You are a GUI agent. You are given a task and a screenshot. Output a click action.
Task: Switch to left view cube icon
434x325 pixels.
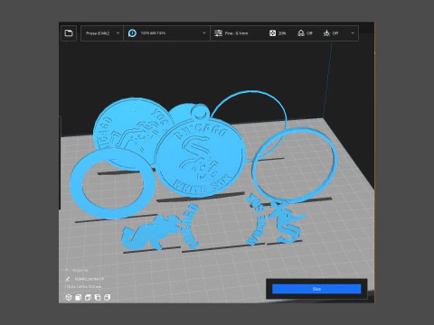(x=98, y=297)
